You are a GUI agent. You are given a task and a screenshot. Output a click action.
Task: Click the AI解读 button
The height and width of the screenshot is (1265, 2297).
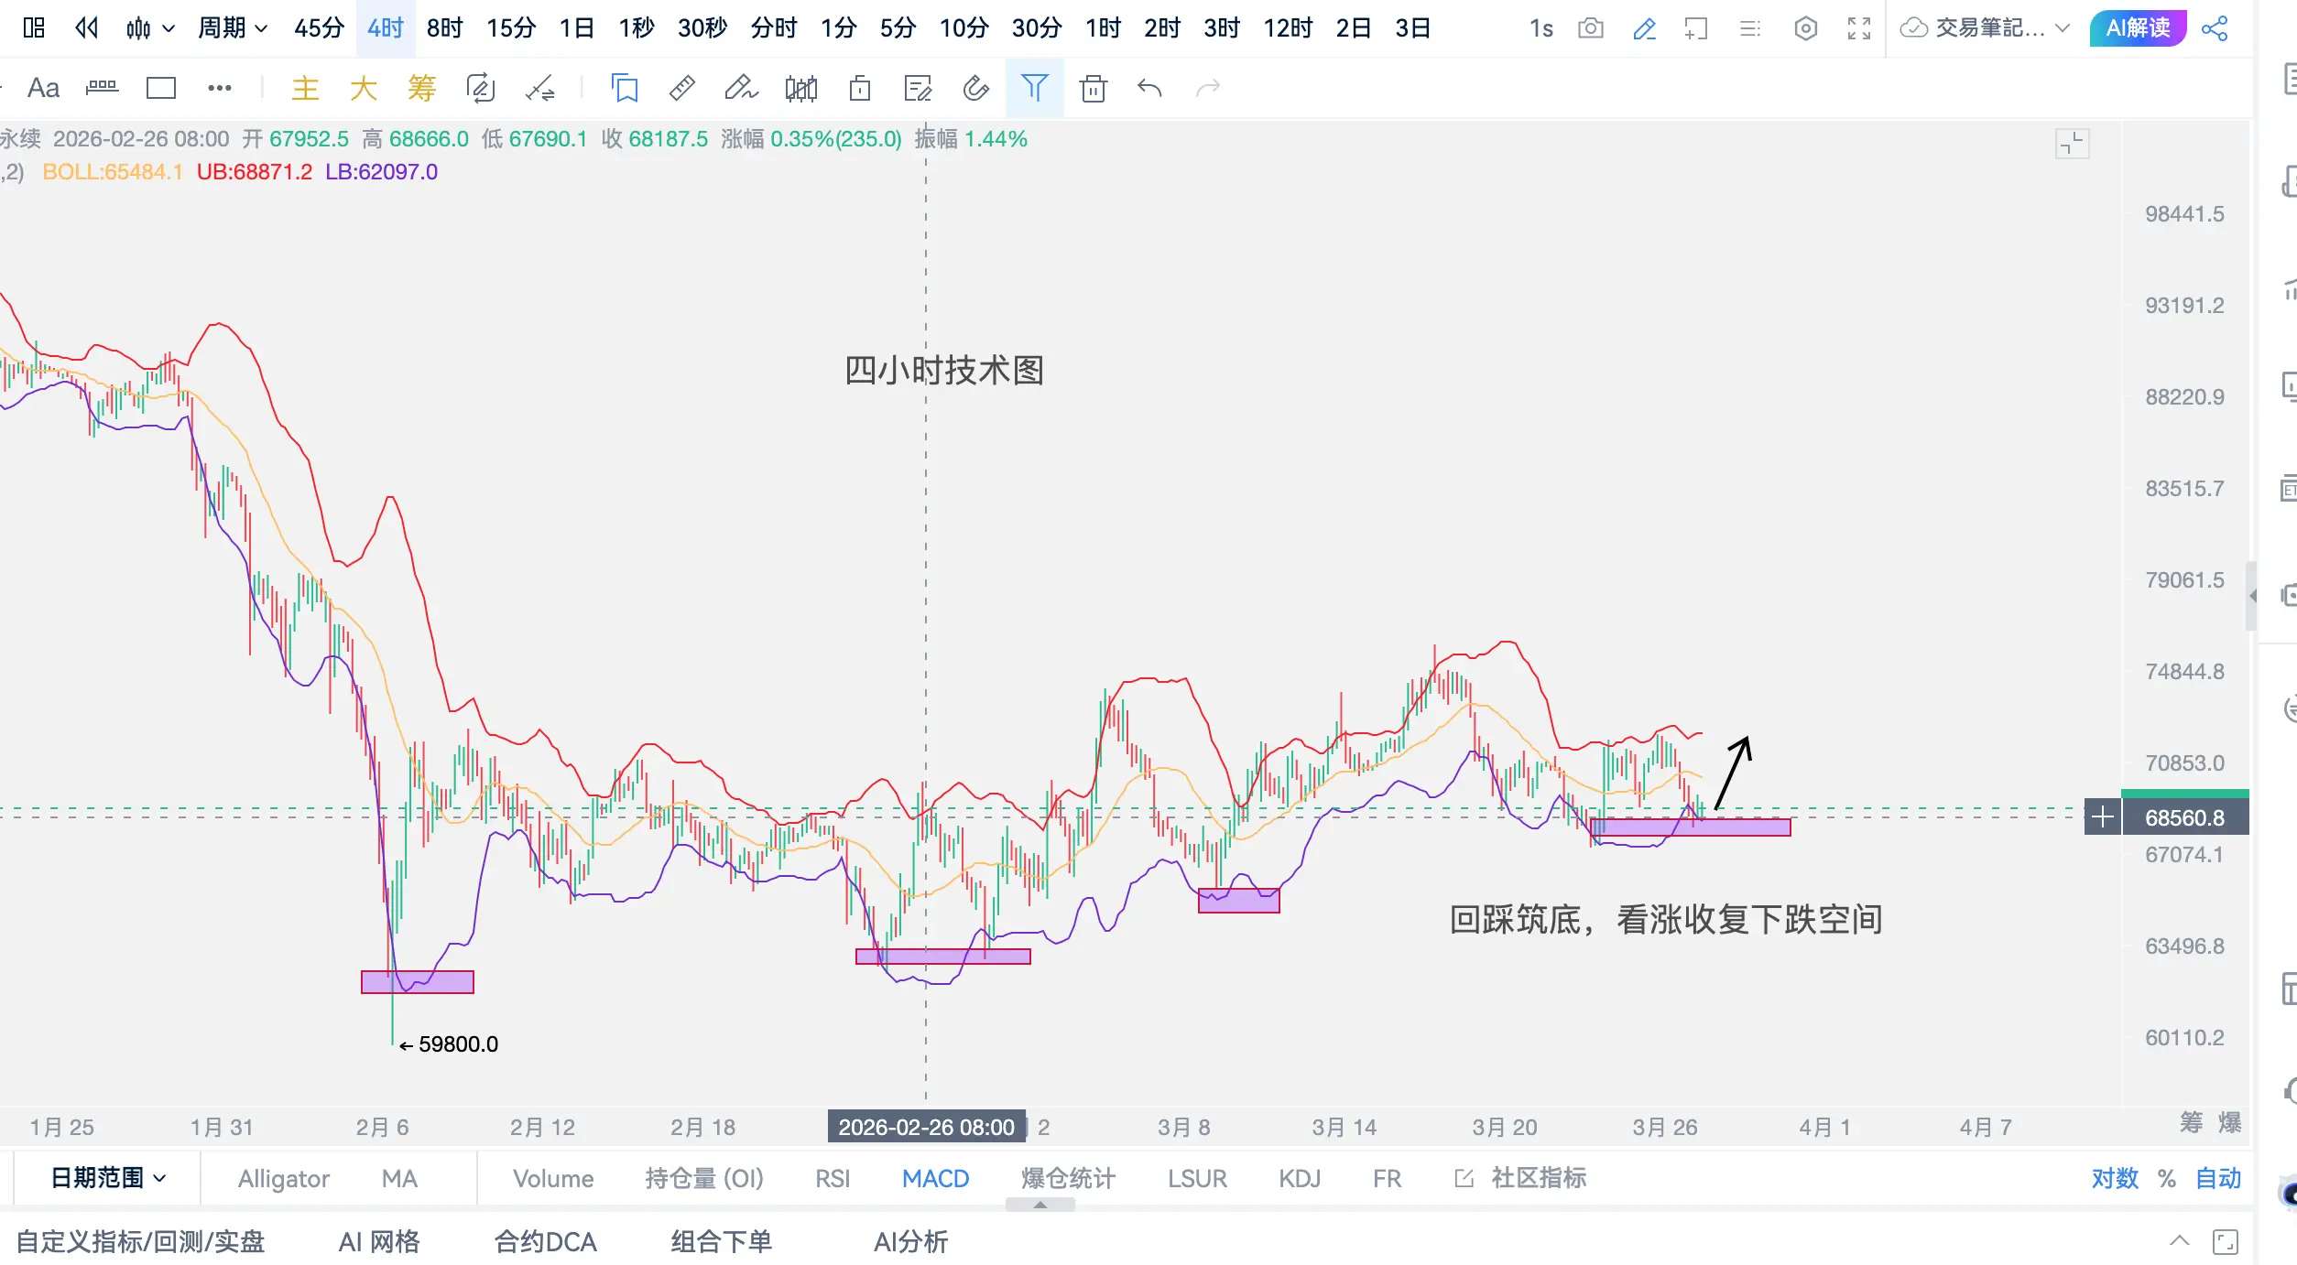tap(2138, 28)
